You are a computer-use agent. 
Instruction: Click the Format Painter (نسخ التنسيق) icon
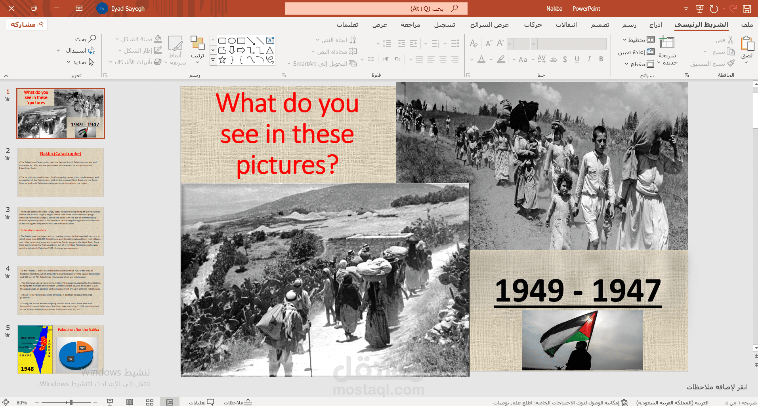coord(731,63)
